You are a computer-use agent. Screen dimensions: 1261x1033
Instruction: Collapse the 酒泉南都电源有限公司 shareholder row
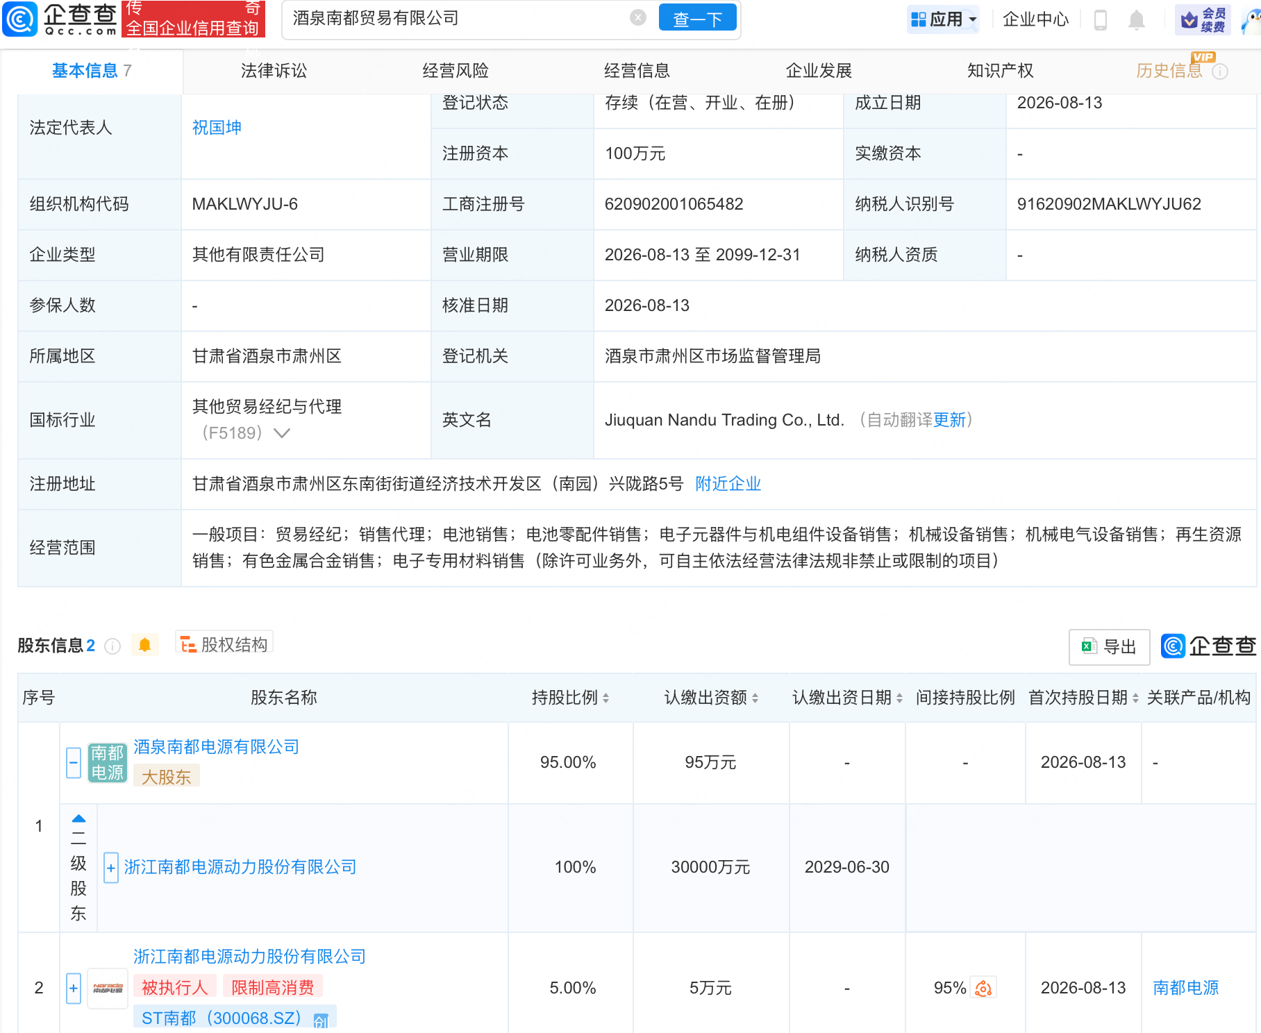74,762
